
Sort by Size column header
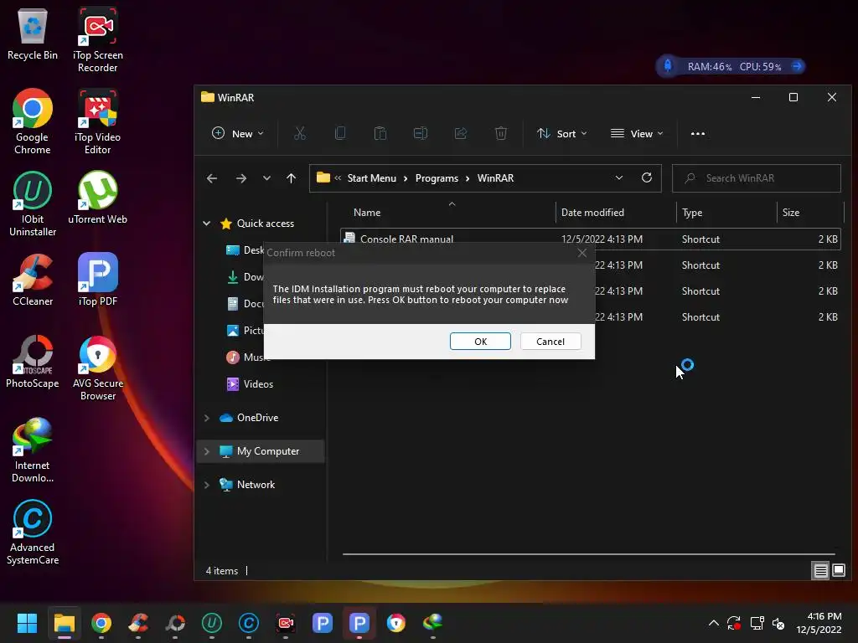pos(810,212)
